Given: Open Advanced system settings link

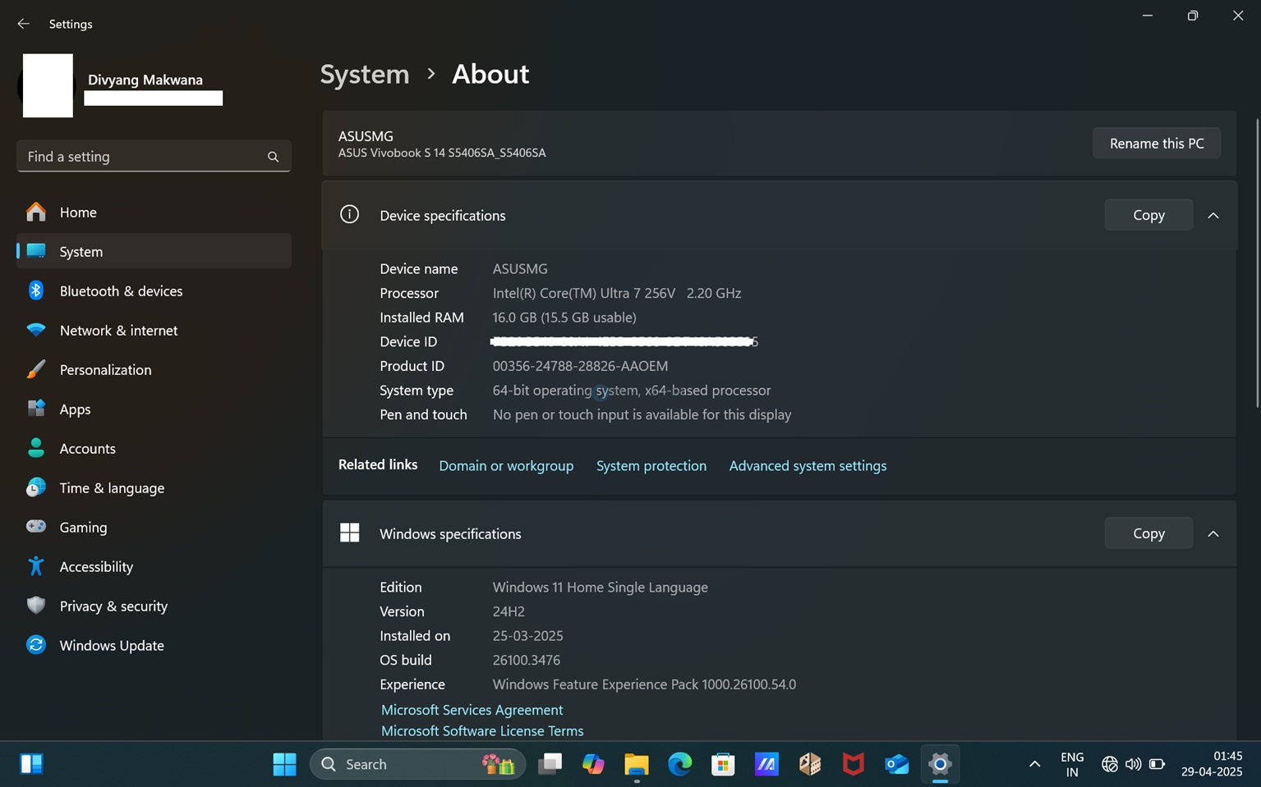Looking at the screenshot, I should click(x=808, y=465).
